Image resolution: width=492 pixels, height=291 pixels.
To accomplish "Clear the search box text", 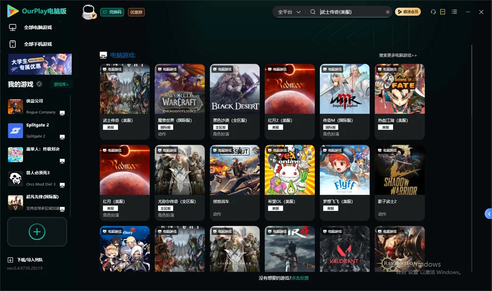I will pyautogui.click(x=388, y=12).
